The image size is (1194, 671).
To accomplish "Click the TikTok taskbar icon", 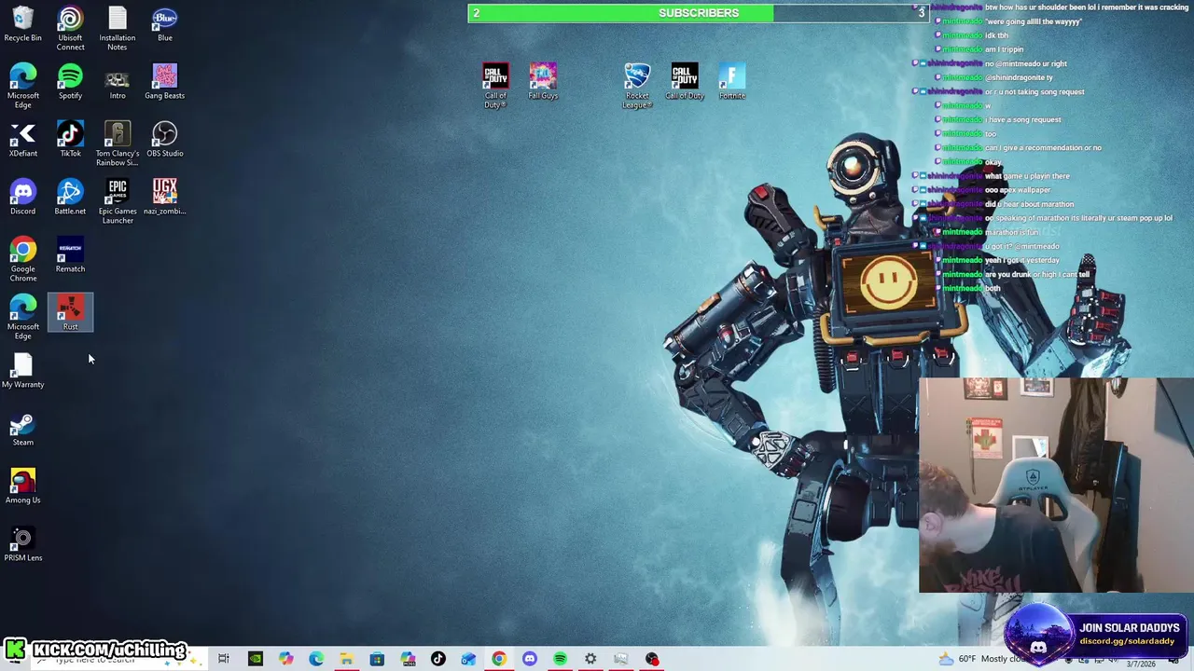I will tap(437, 659).
